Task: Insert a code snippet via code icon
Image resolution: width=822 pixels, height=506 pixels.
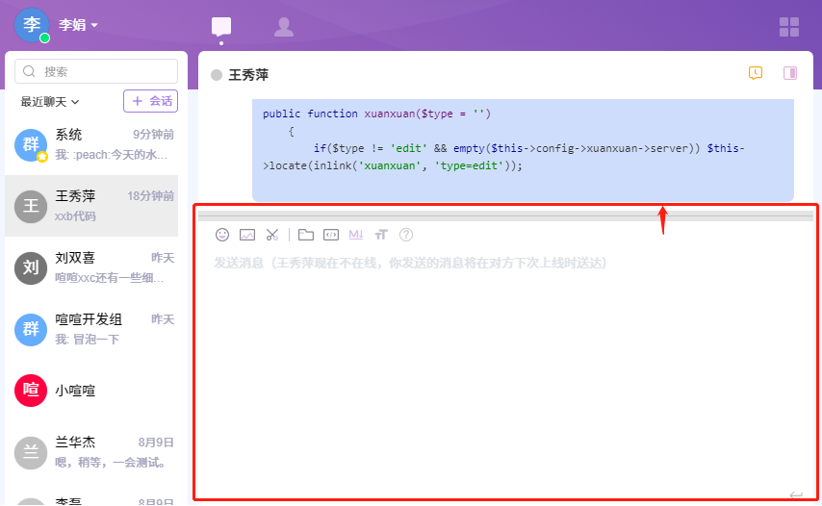Action: [x=331, y=235]
